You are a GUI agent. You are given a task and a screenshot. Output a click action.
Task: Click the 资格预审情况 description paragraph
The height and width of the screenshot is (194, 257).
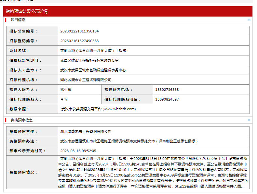[x=154, y=172]
